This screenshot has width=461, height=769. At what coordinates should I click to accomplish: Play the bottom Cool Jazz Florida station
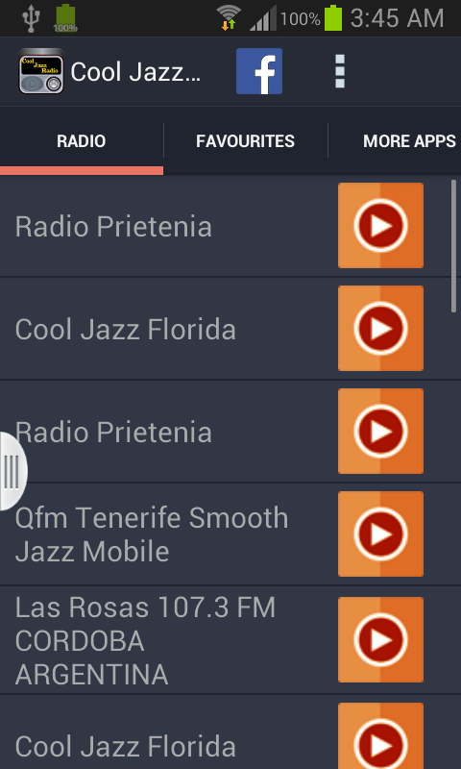point(380,735)
